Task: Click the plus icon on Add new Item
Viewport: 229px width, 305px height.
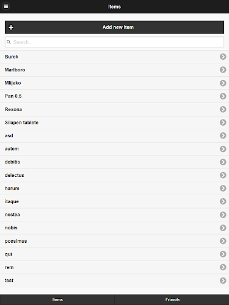Action: click(x=11, y=27)
